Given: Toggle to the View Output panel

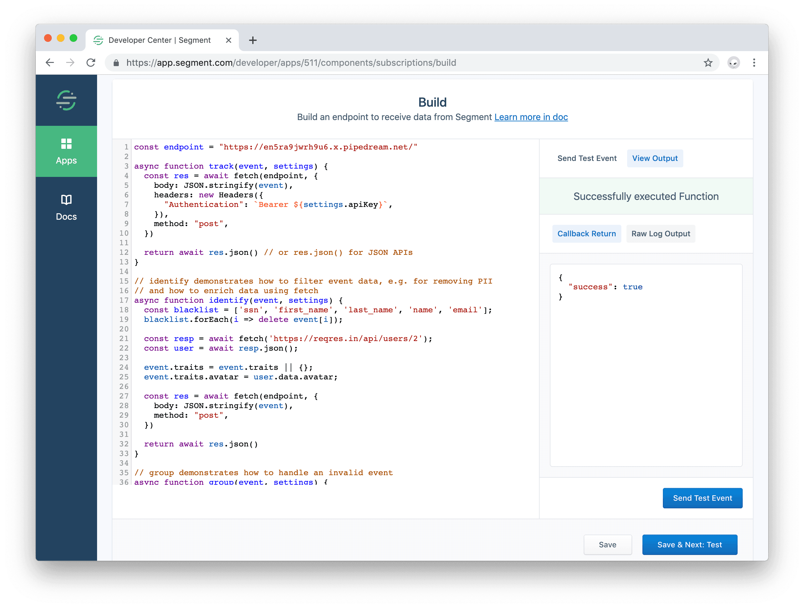Looking at the screenshot, I should coord(655,158).
